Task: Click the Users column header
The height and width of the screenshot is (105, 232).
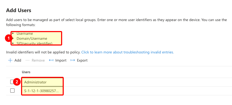Action: 26,72
